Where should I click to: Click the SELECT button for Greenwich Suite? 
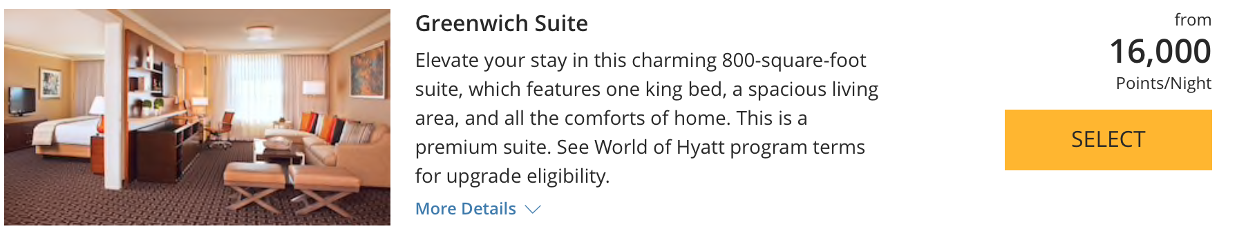pos(1108,140)
